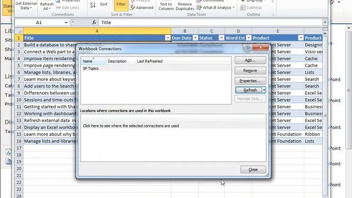Image resolution: width=352 pixels, height=198 pixels.
Task: Click the Remove Duplicates tool
Action: pyautogui.click(x=185, y=5)
